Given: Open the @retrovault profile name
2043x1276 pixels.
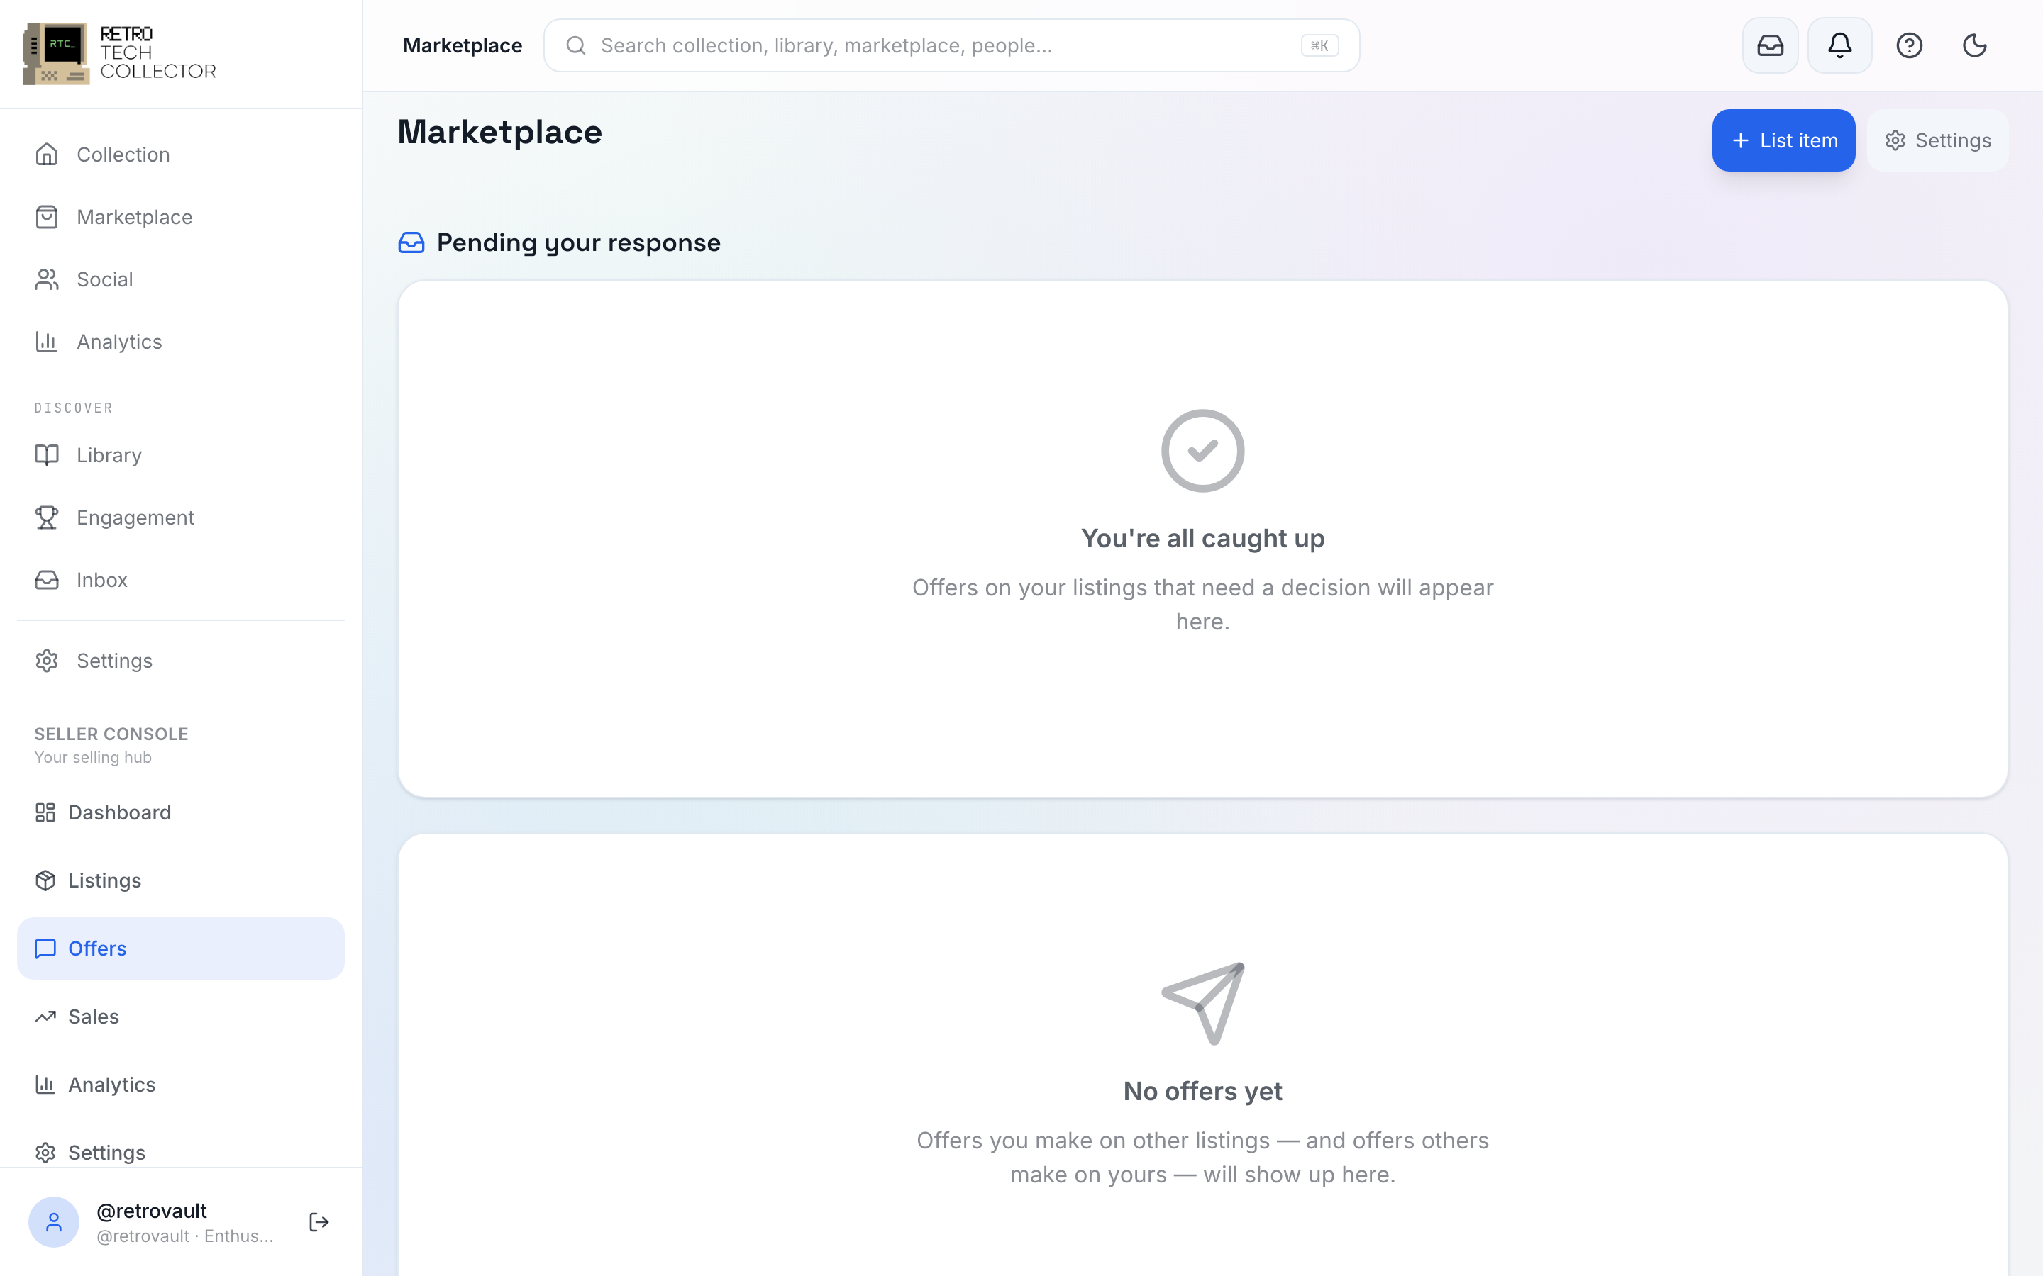Looking at the screenshot, I should pyautogui.click(x=152, y=1211).
